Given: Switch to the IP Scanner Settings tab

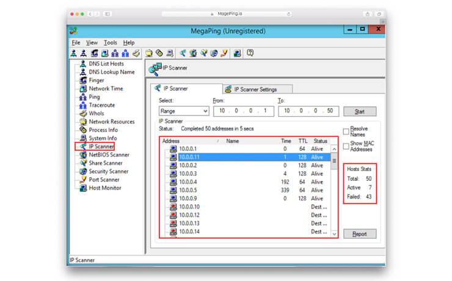Looking at the screenshot, I should (258, 89).
